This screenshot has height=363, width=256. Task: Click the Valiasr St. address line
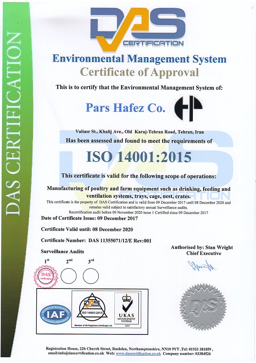point(140,132)
